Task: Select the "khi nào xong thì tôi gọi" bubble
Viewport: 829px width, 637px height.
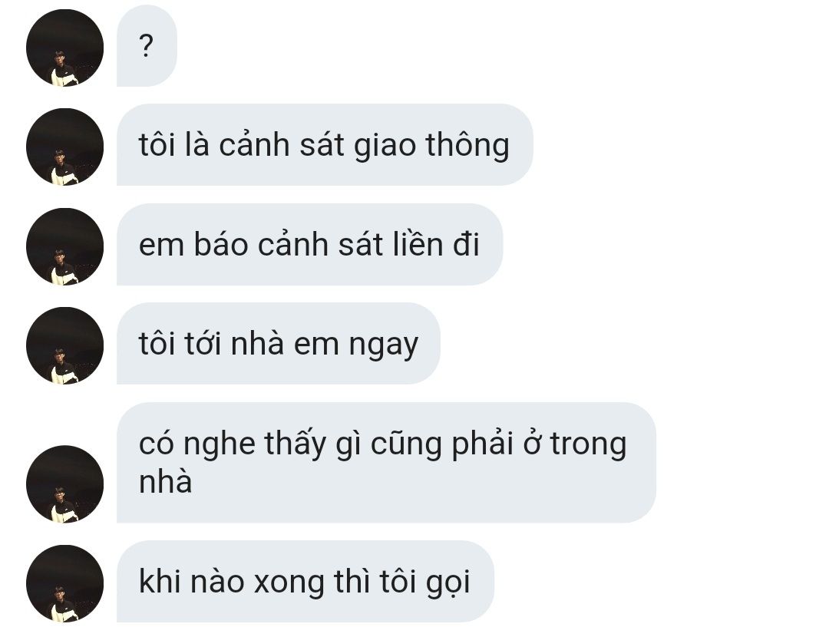Action: click(305, 582)
